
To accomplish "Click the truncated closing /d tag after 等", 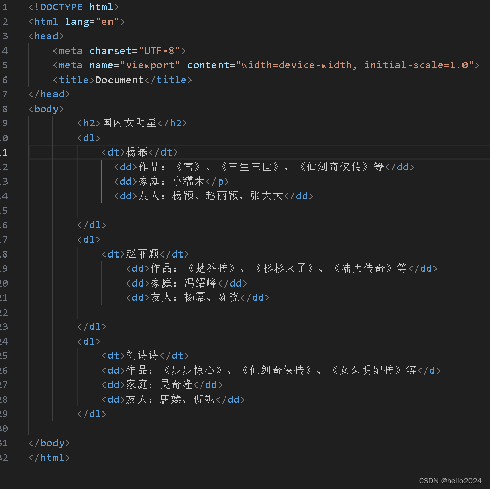I will [x=429, y=370].
